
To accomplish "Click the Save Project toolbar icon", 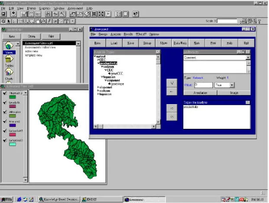I will coord(4,14).
